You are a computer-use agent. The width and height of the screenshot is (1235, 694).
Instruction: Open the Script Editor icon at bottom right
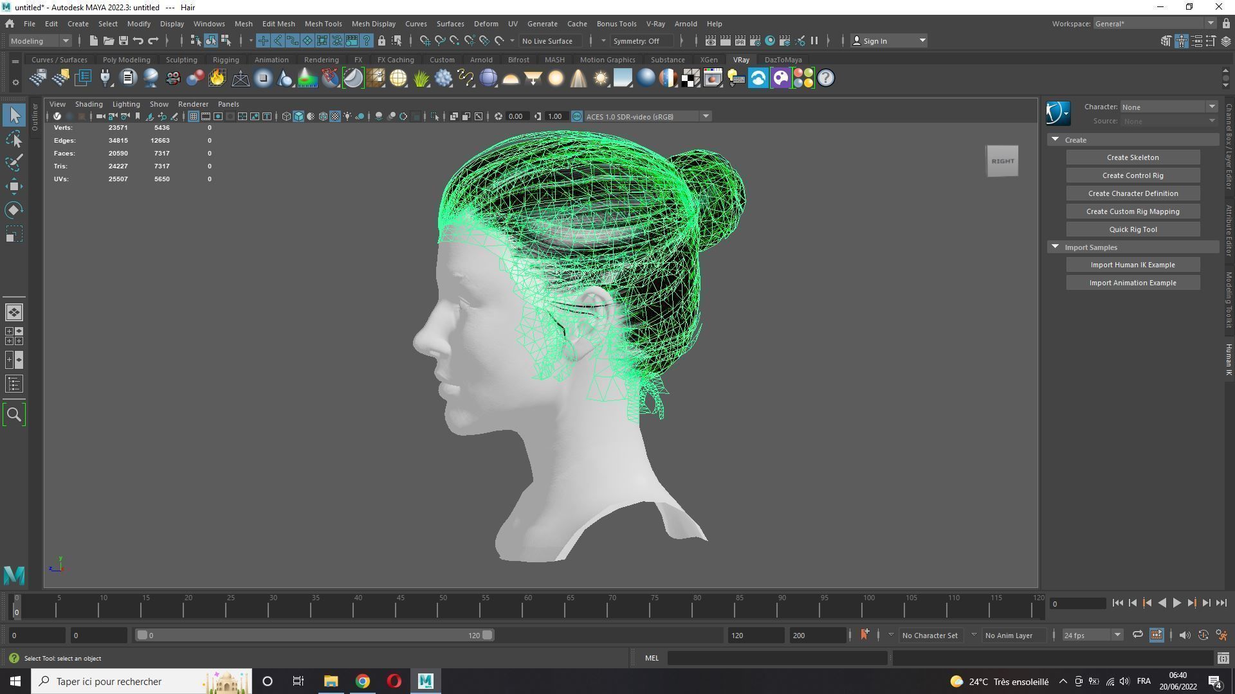pos(1223,658)
